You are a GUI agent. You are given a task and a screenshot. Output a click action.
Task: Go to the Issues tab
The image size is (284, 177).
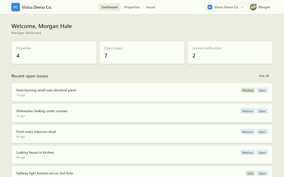pos(151,7)
